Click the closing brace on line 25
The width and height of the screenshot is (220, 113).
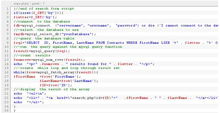tap(15, 111)
